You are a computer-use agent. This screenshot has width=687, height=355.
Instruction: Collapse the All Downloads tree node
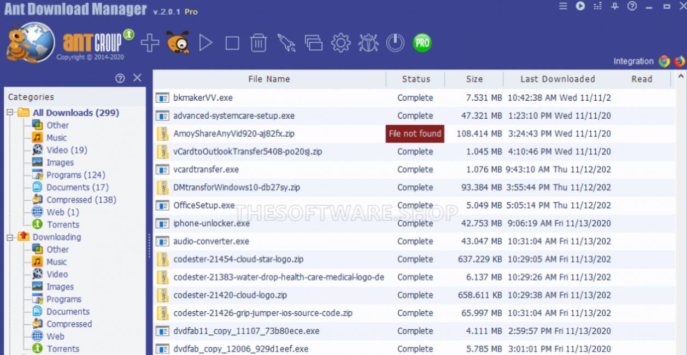click(10, 113)
